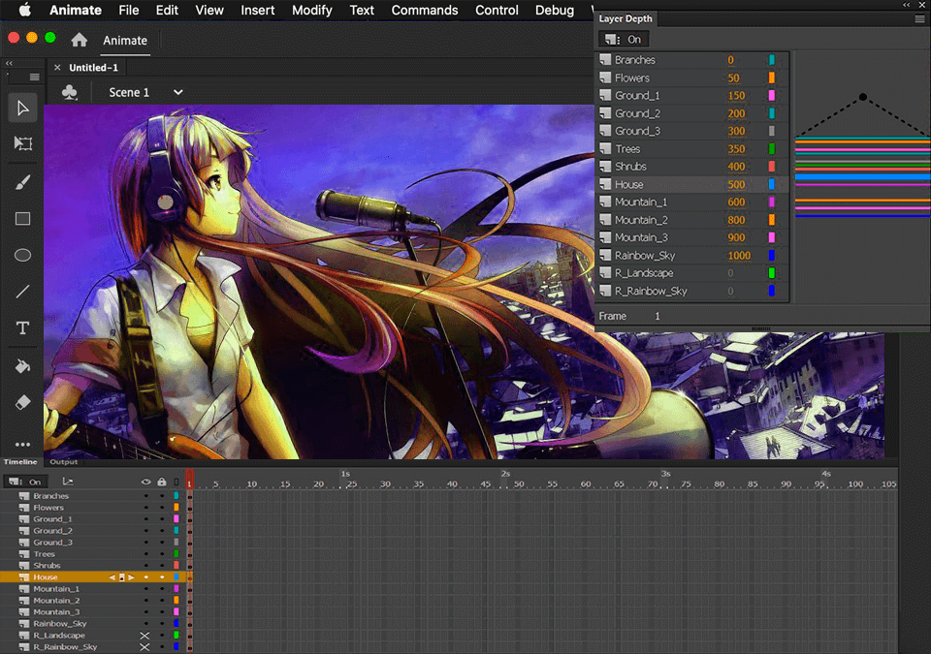The image size is (931, 654).
Task: Open the Scene 1 dropdown
Action: (177, 92)
